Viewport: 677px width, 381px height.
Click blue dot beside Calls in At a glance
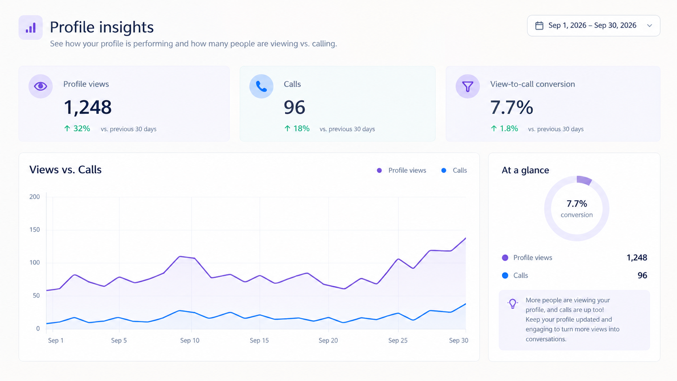(505, 275)
